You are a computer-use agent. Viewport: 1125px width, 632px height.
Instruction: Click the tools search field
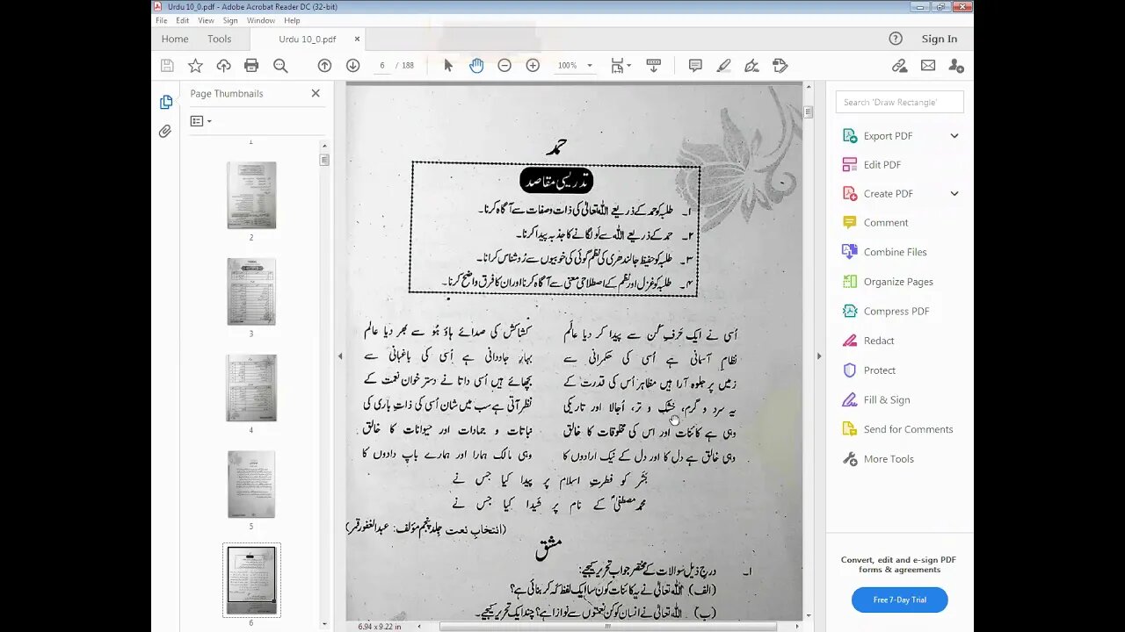[x=899, y=102]
